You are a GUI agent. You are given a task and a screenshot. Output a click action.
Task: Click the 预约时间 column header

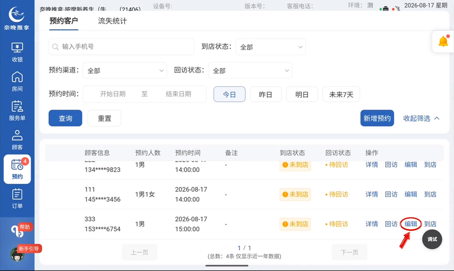pos(188,153)
